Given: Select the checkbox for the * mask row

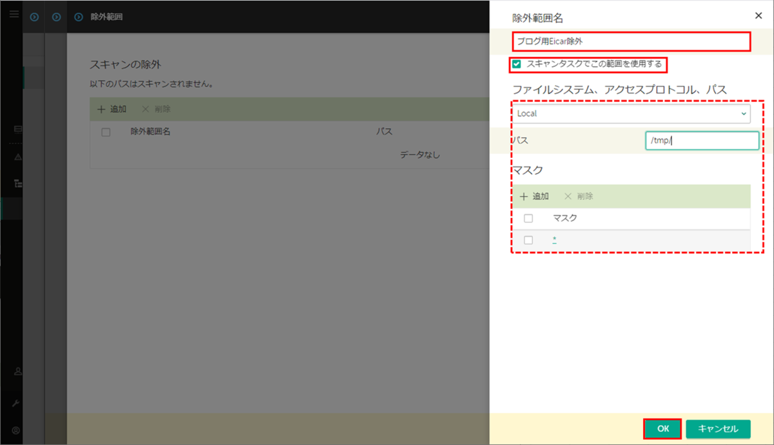Looking at the screenshot, I should pyautogui.click(x=528, y=240).
